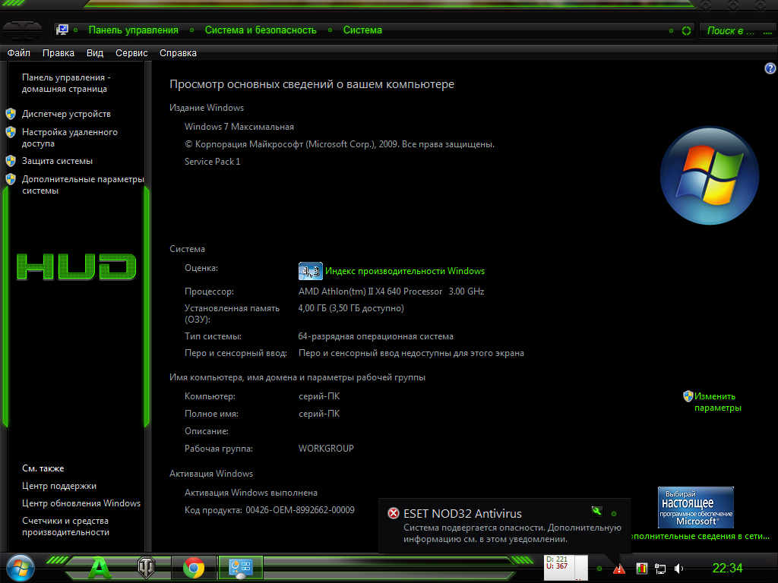Image resolution: width=778 pixels, height=583 pixels.
Task: Click the wrench icon in ESET notification
Action: (597, 511)
